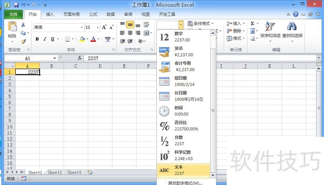Click the AutoSum sigma icon
This screenshot has height=185, width=324.
pyautogui.click(x=252, y=24)
